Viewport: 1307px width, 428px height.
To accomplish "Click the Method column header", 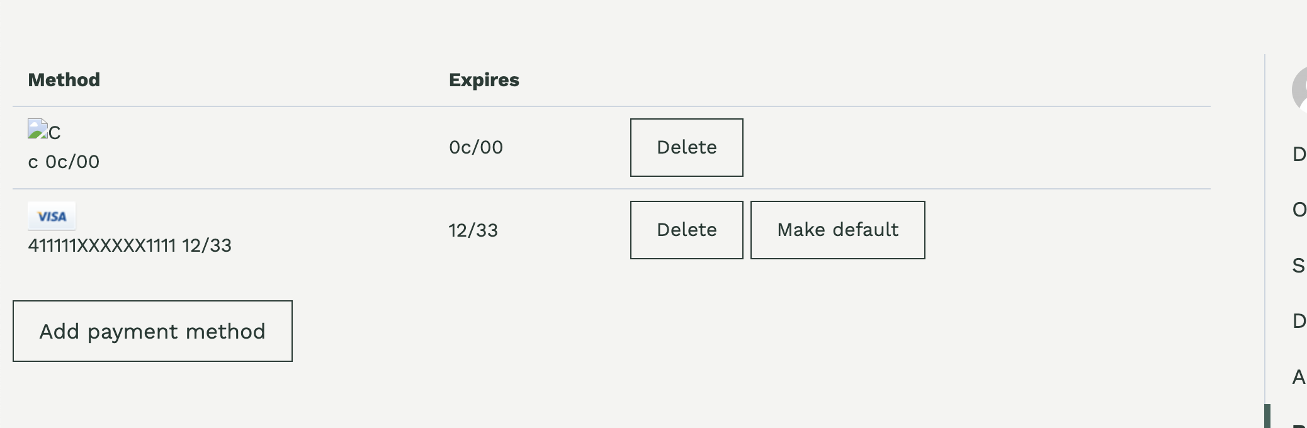I will (x=64, y=79).
